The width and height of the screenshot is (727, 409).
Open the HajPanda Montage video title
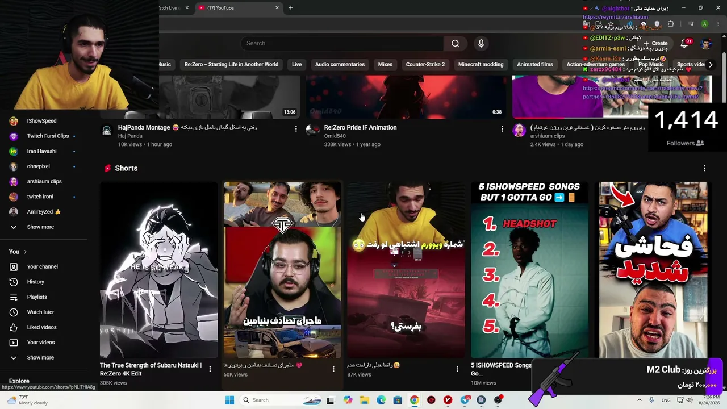(187, 128)
